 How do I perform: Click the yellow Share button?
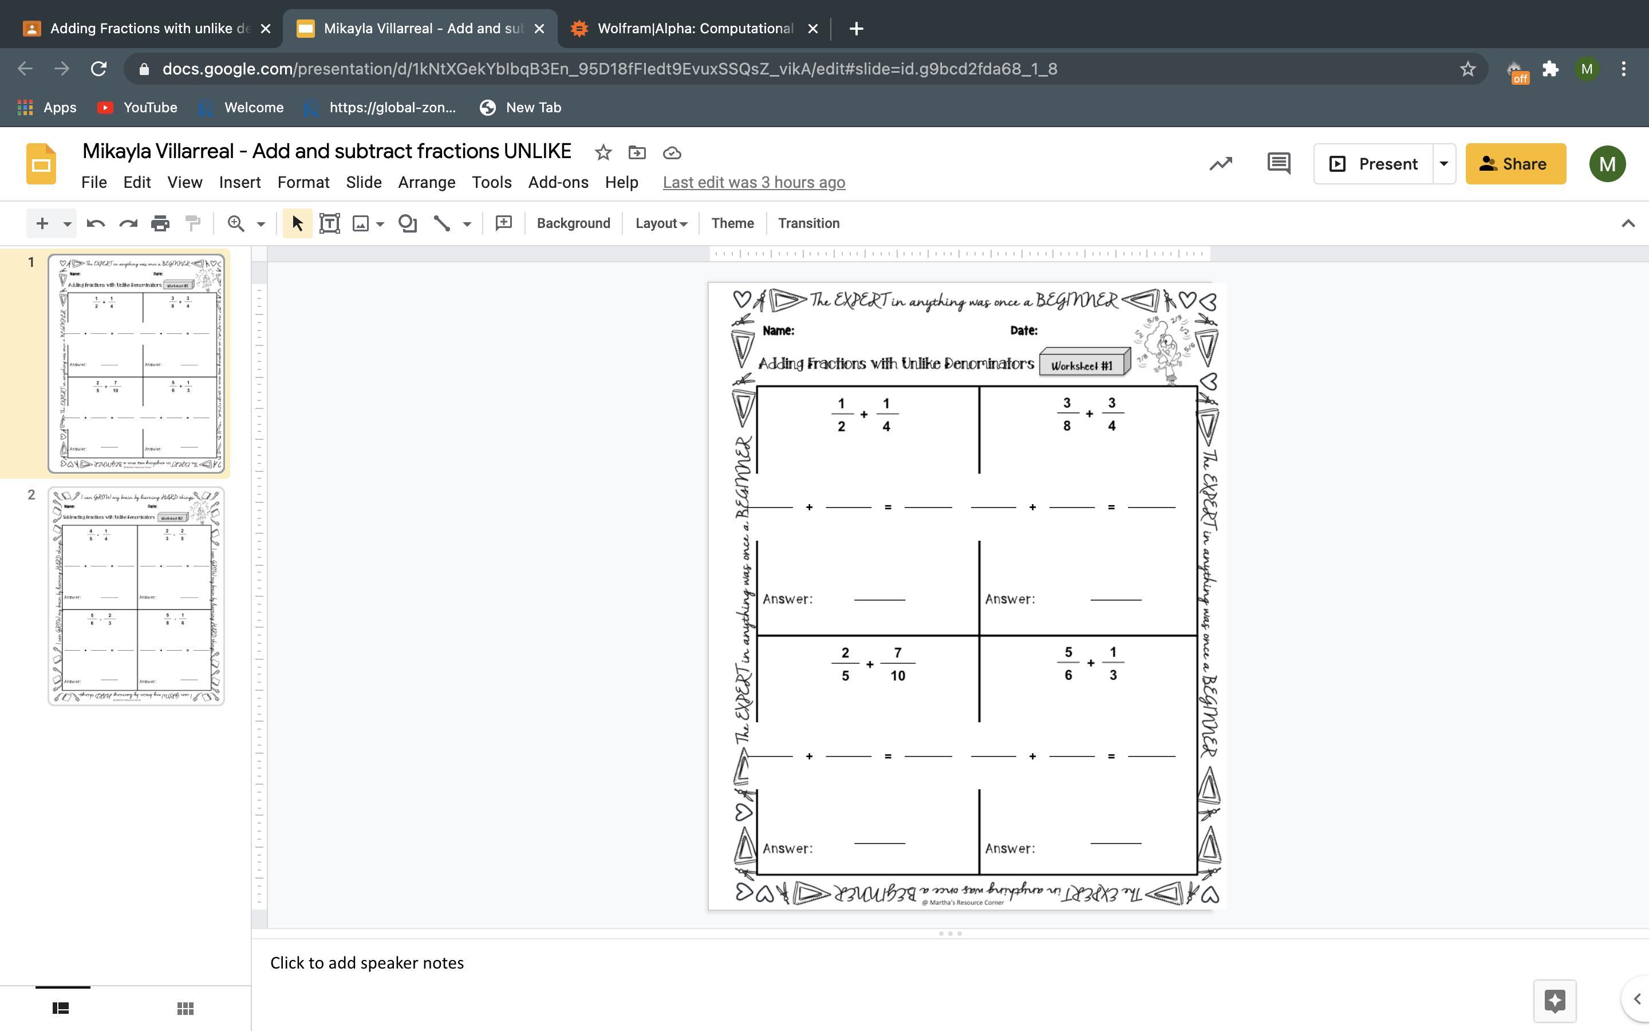[1516, 164]
